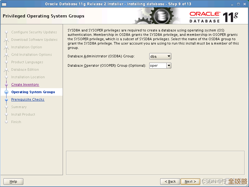The height and width of the screenshot is (187, 249).
Task: Click the active step marker for Operating System Groups
Action: click(6, 92)
